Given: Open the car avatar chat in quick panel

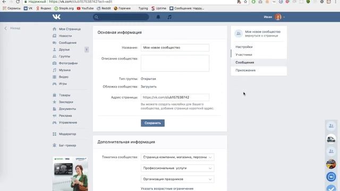Looking at the screenshot, I should (331, 138).
